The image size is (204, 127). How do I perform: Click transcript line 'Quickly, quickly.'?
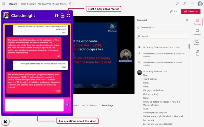click(x=151, y=94)
